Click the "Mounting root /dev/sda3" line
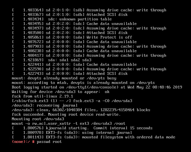Screen dimensions: 191x152 click(38, 119)
